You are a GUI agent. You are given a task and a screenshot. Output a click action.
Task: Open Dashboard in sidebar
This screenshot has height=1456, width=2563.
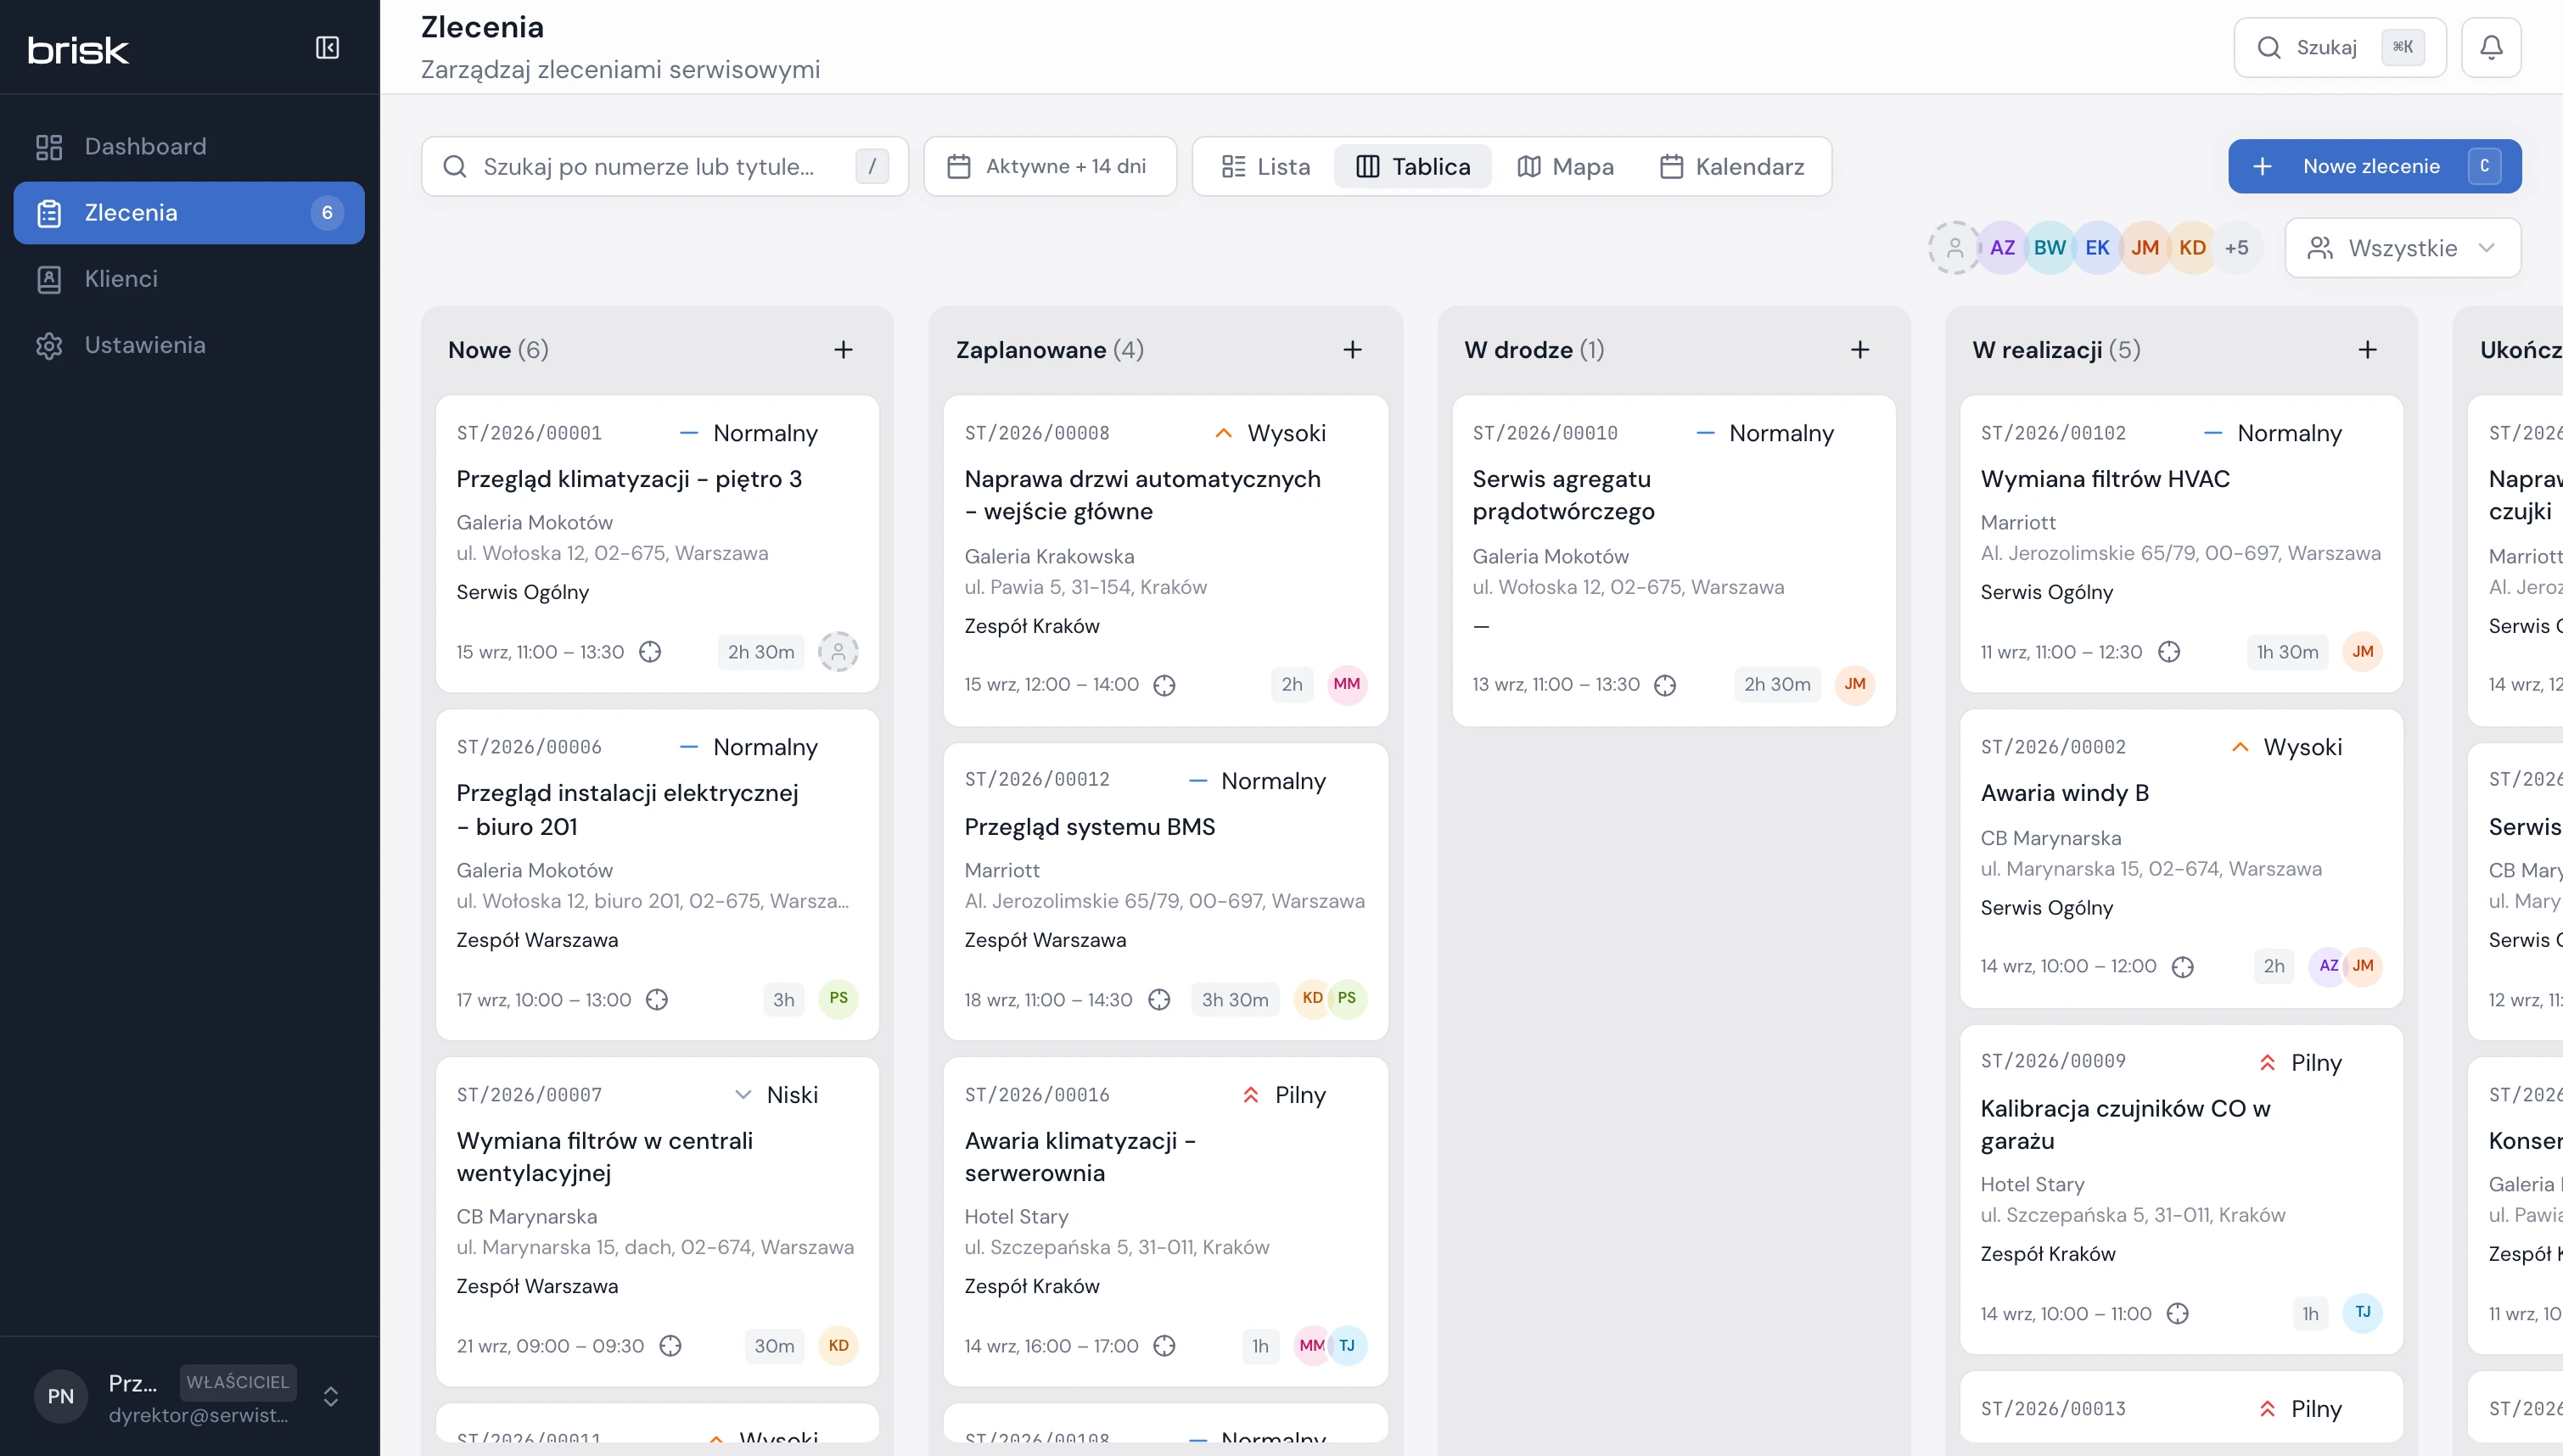pos(189,146)
